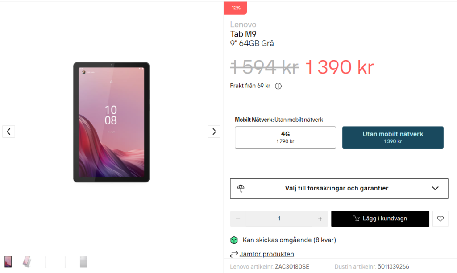The image size is (457, 273).
Task: Show the previous product image
Action: pyautogui.click(x=8, y=132)
